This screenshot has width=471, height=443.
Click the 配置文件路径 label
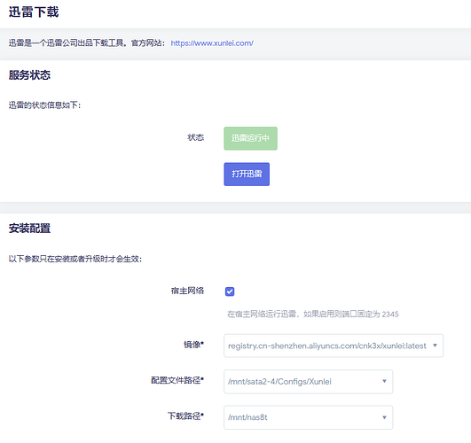point(177,380)
